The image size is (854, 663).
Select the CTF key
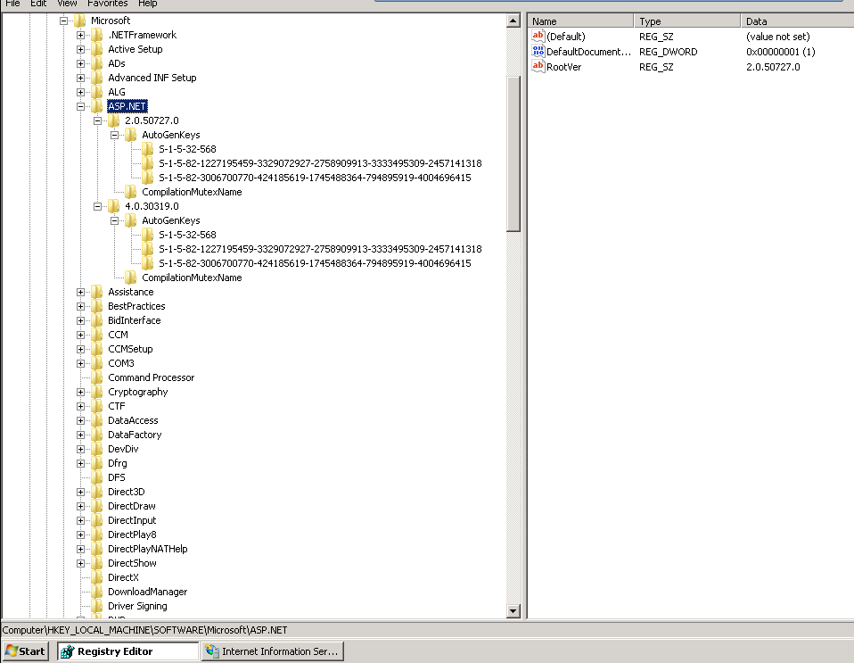click(x=117, y=406)
